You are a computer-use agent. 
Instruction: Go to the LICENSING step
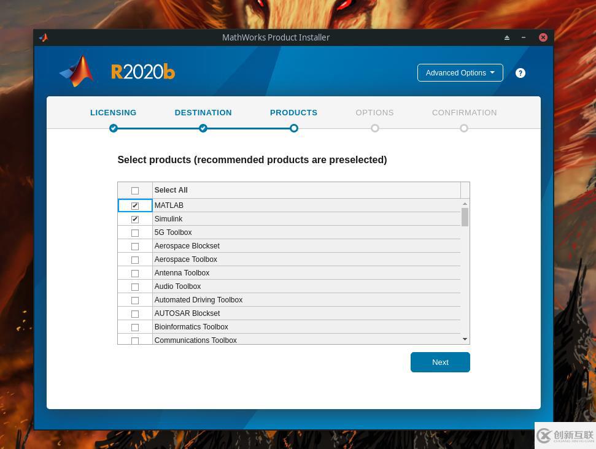114,112
